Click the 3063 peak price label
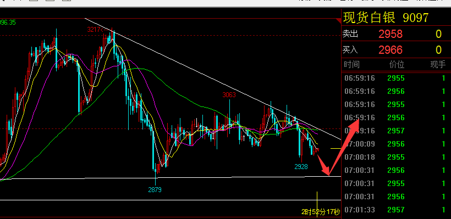The width and height of the screenshot is (451, 219). (229, 95)
